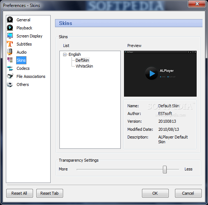Open Audio settings
Image resolution: width=208 pixels, height=205 pixels.
point(22,52)
